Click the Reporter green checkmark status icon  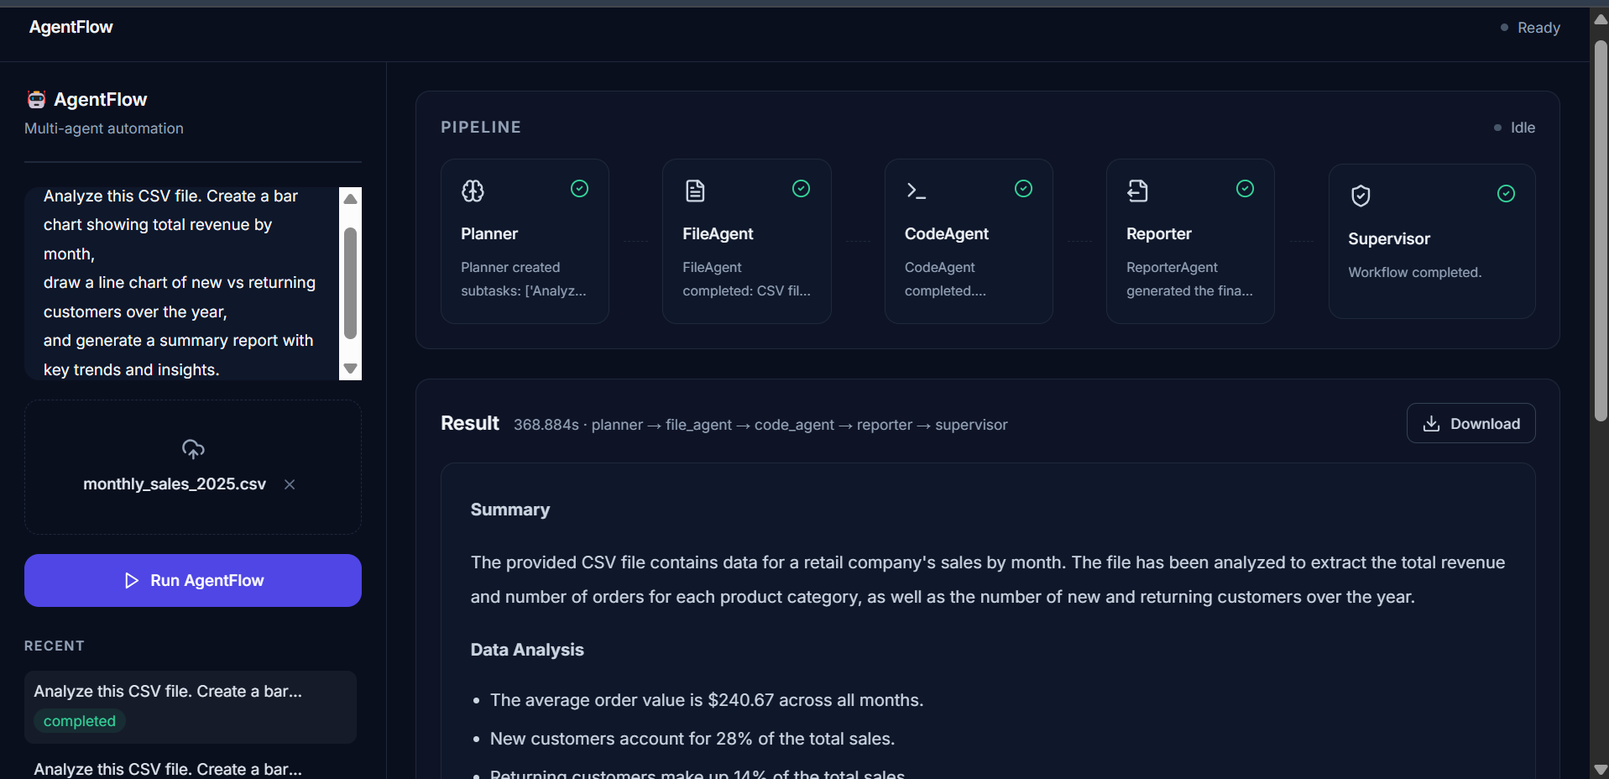click(1245, 189)
